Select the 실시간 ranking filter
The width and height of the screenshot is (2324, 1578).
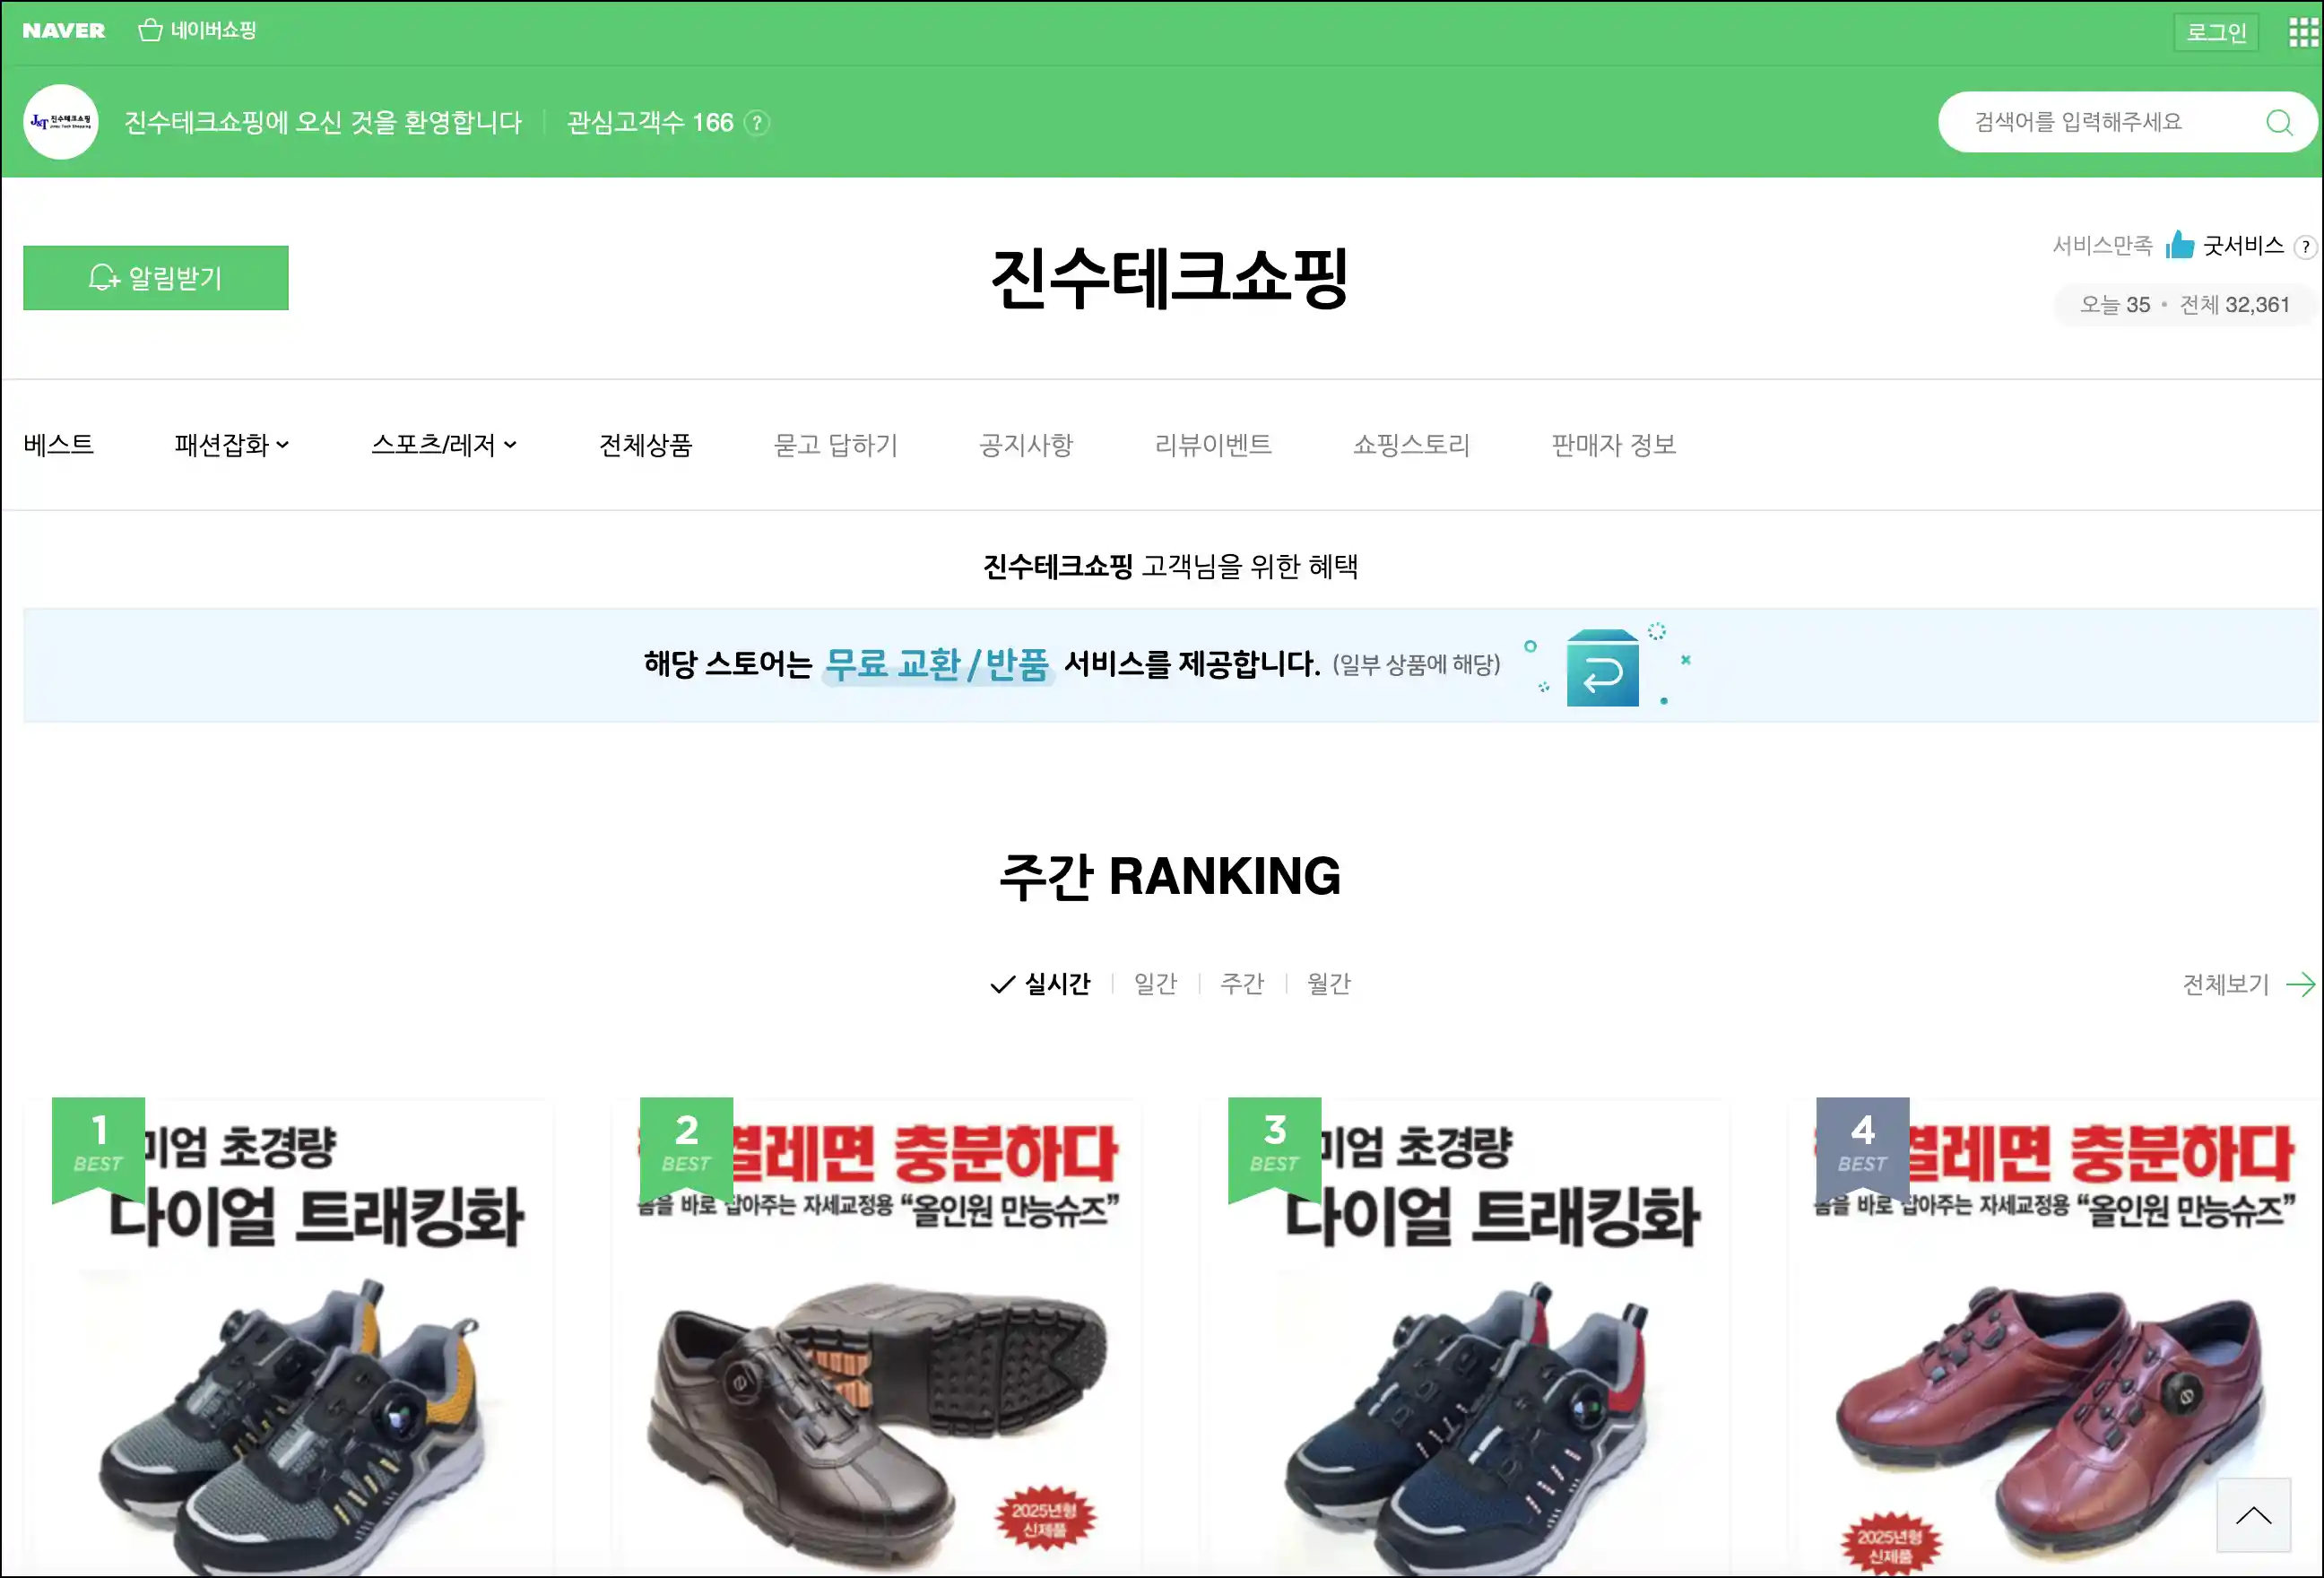click(1041, 984)
